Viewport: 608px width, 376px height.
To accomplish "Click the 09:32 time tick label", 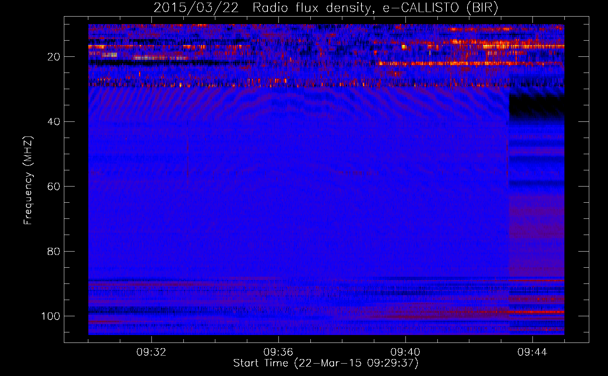I will click(x=151, y=352).
